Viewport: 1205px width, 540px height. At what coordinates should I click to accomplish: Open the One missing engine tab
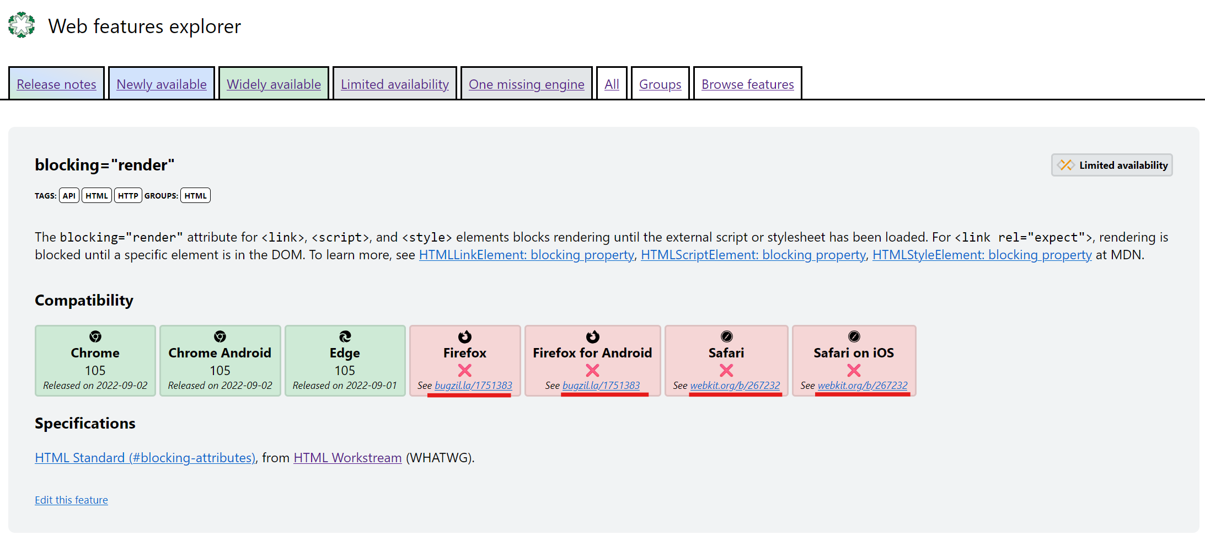coord(526,84)
